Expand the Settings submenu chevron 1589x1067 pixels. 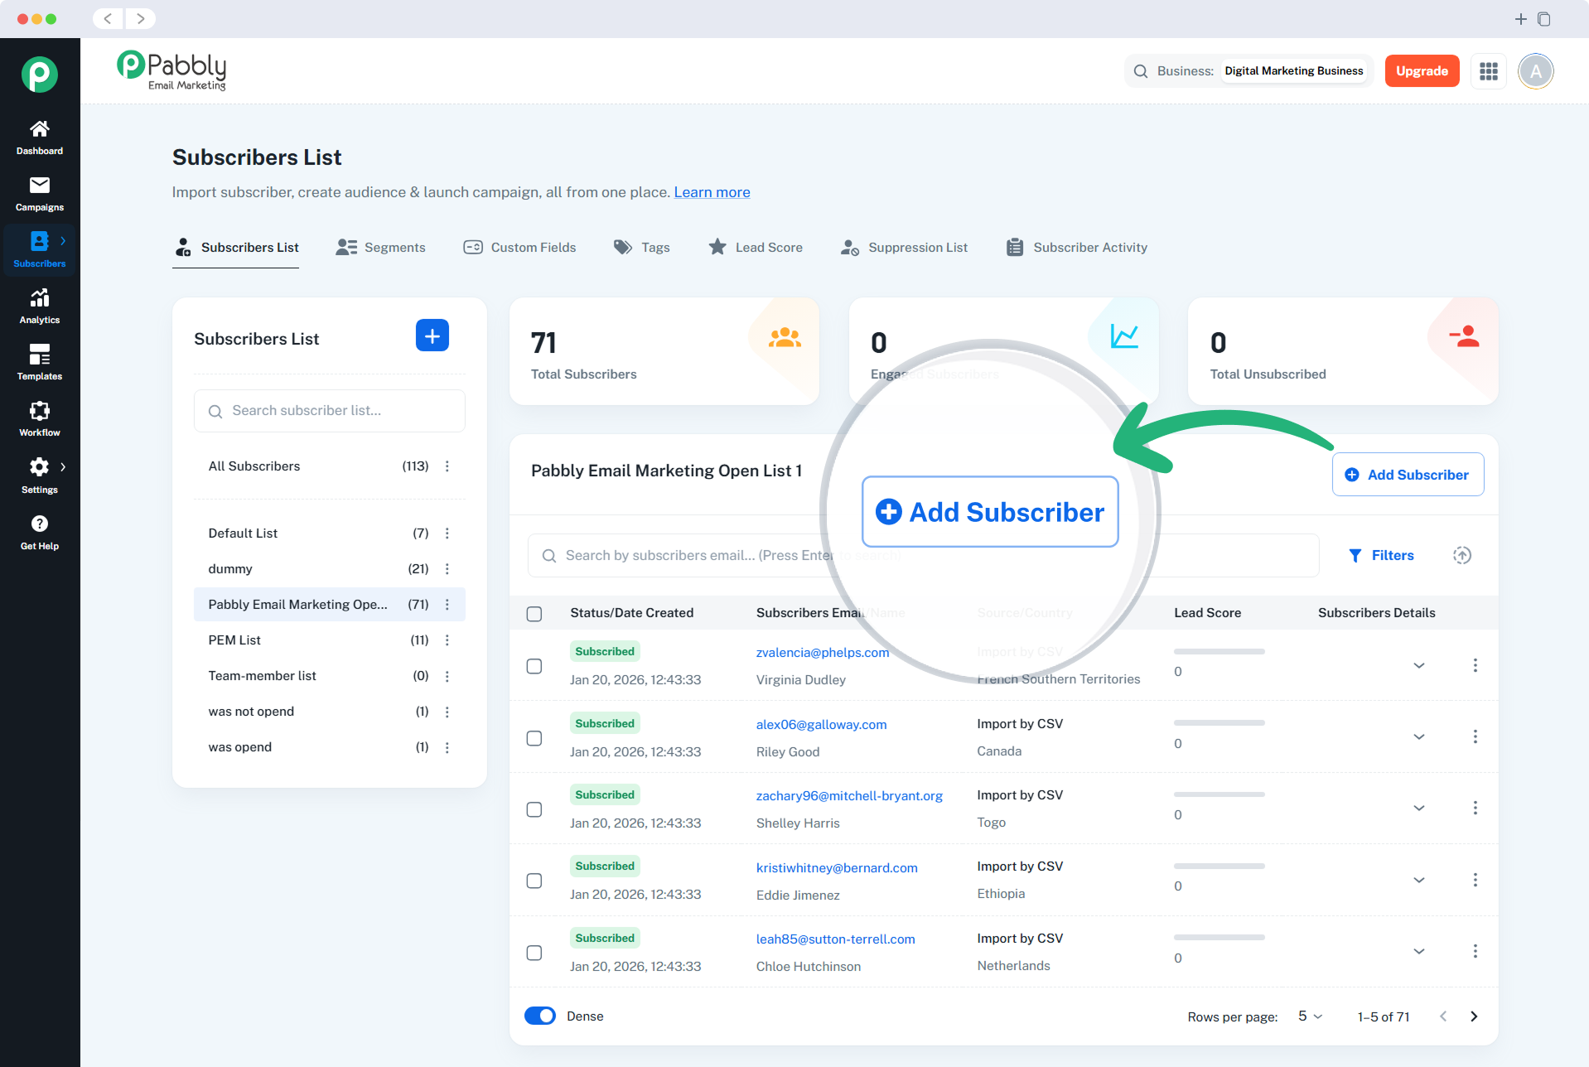(x=63, y=467)
